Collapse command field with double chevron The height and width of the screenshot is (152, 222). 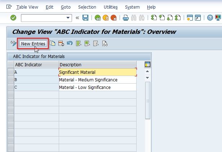pos(77,18)
